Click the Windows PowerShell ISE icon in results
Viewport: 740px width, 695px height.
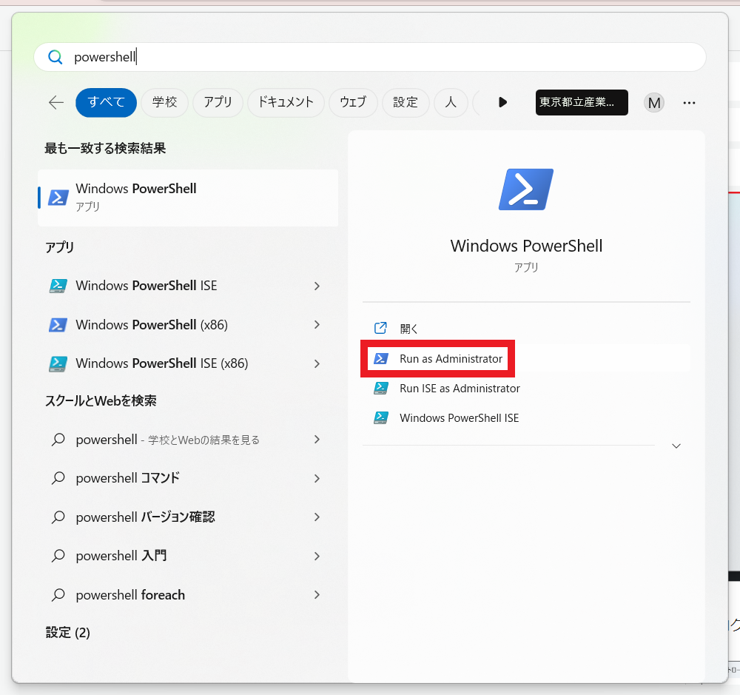(x=58, y=286)
